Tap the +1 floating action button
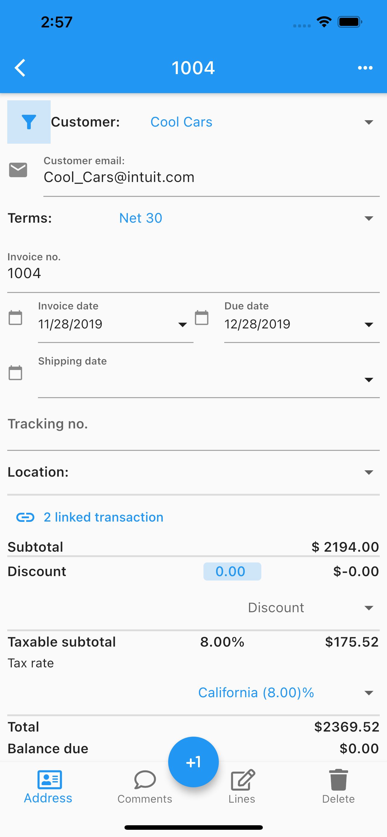Screen dimensions: 387x837 tap(193, 762)
